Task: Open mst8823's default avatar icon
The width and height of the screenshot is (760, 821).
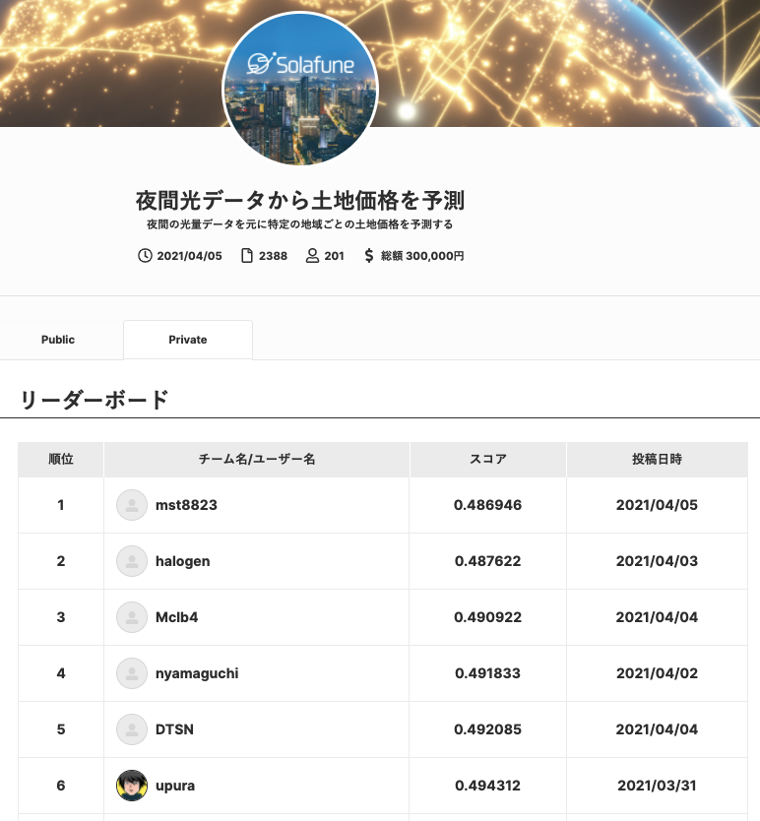Action: [132, 505]
